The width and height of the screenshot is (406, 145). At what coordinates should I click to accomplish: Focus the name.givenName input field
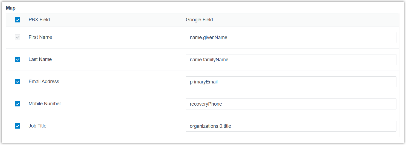pyautogui.click(x=291, y=37)
